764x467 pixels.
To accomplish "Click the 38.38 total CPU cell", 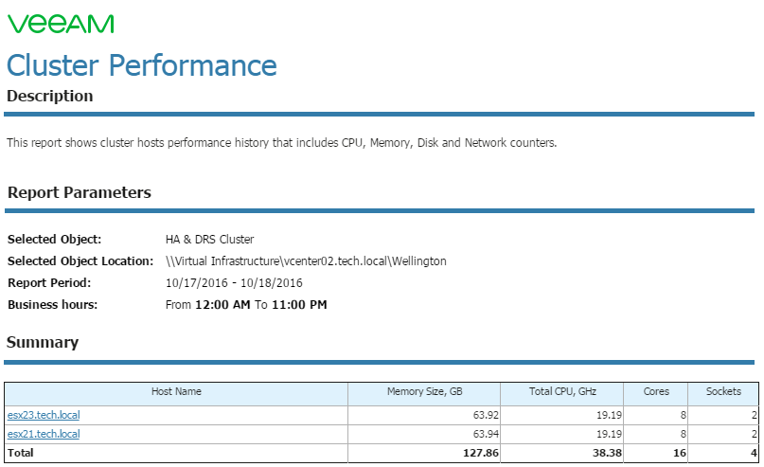I will tap(607, 453).
